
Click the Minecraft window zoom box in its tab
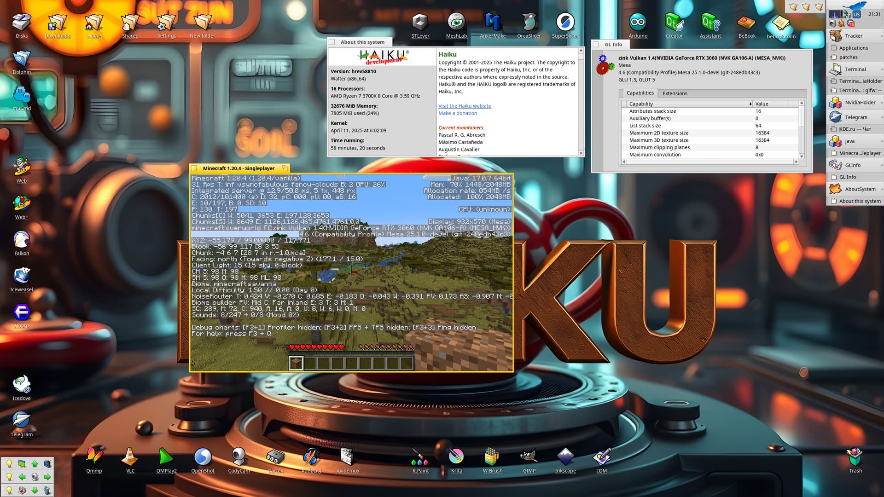pyautogui.click(x=285, y=168)
